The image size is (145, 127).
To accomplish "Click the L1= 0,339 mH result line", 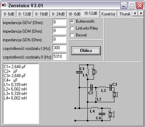I will [15, 85].
